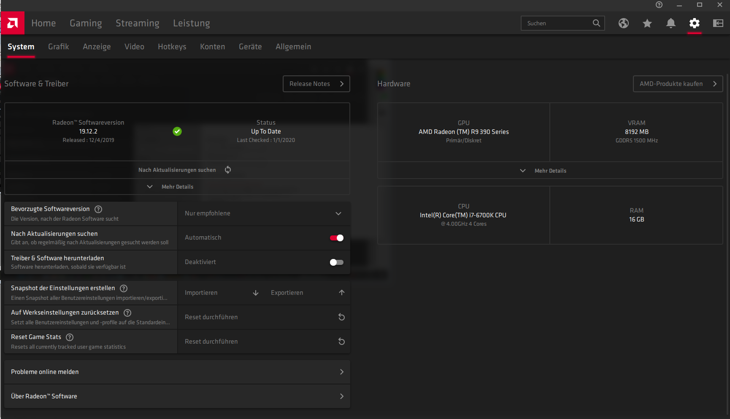Image resolution: width=730 pixels, height=419 pixels.
Task: Click the VRAM 8192 MB card
Action: (637, 132)
